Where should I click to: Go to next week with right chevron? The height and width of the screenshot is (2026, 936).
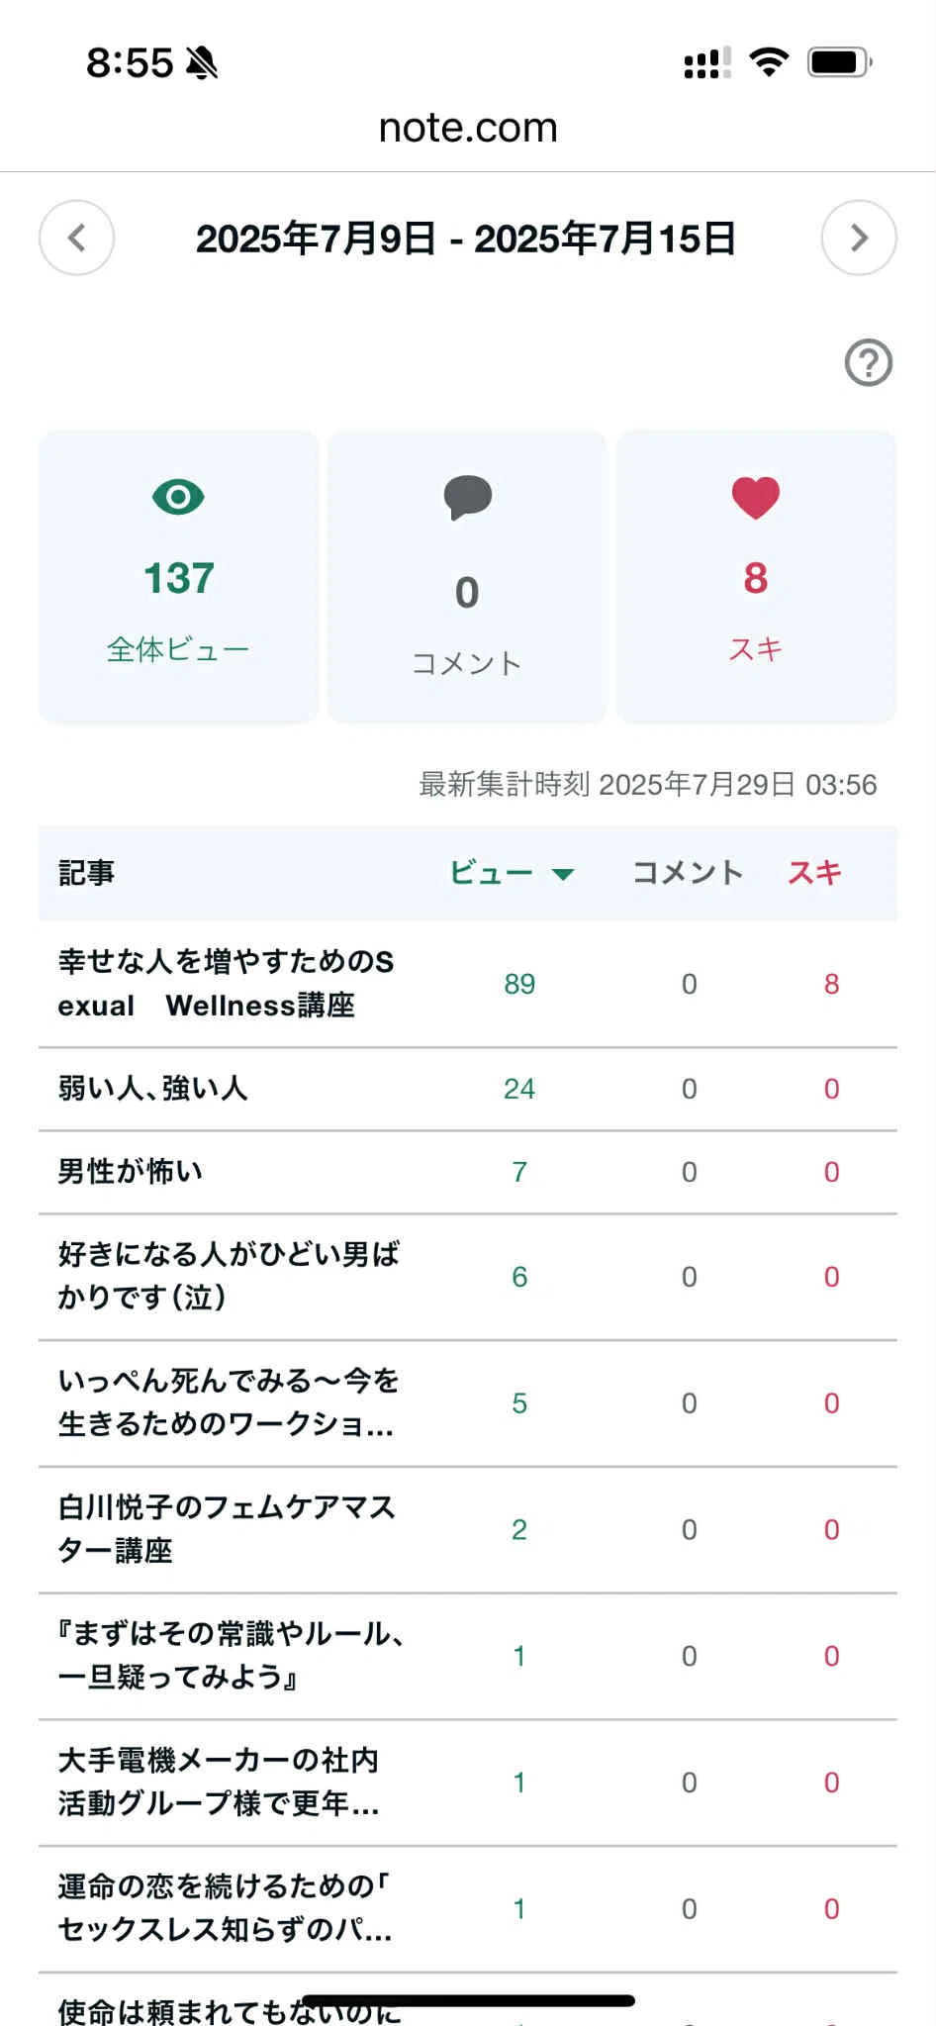click(x=859, y=238)
